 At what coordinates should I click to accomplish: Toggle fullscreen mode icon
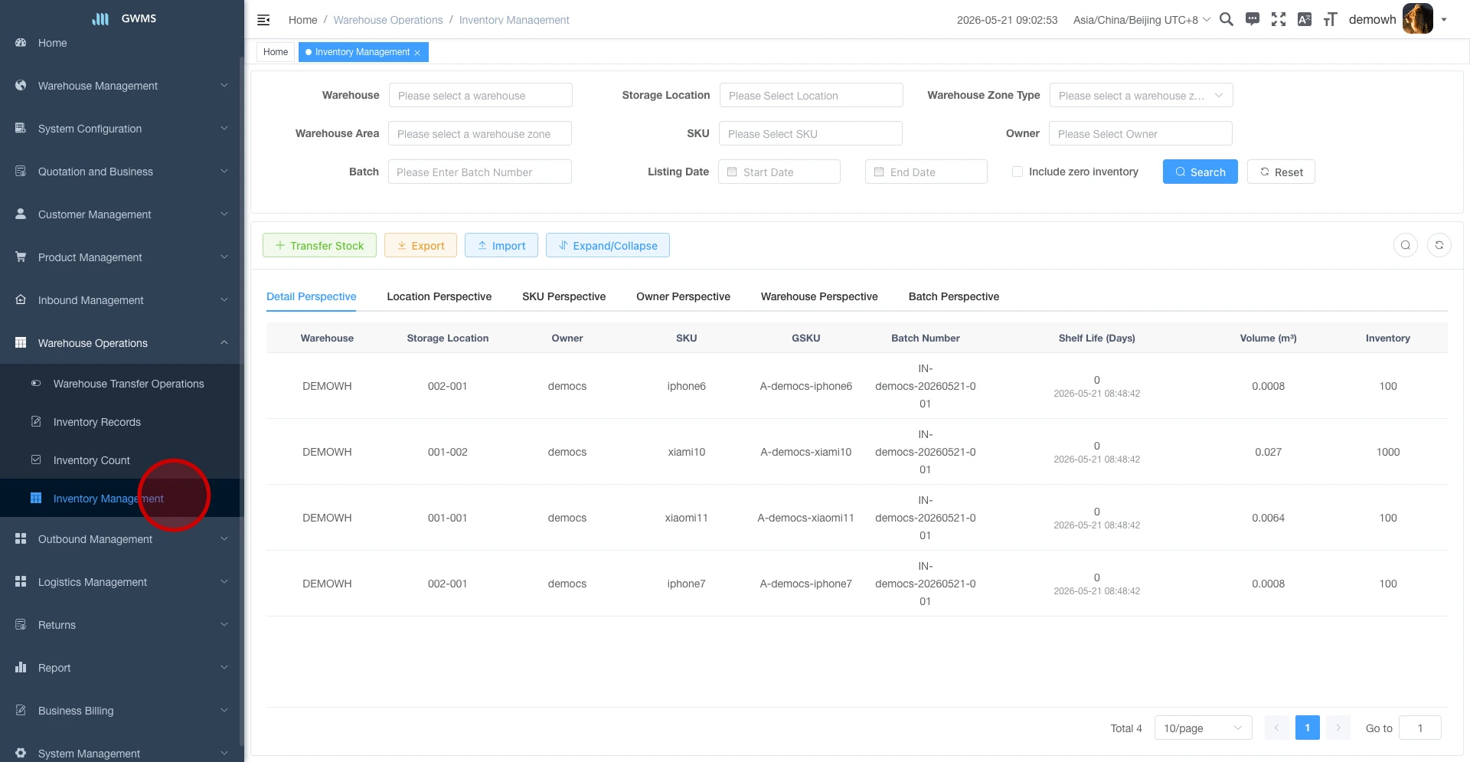[1279, 19]
